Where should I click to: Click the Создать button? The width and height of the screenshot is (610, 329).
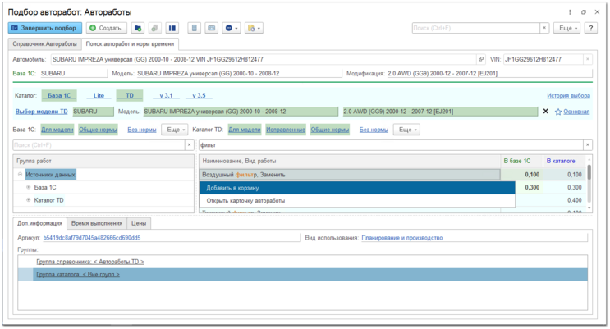point(107,28)
